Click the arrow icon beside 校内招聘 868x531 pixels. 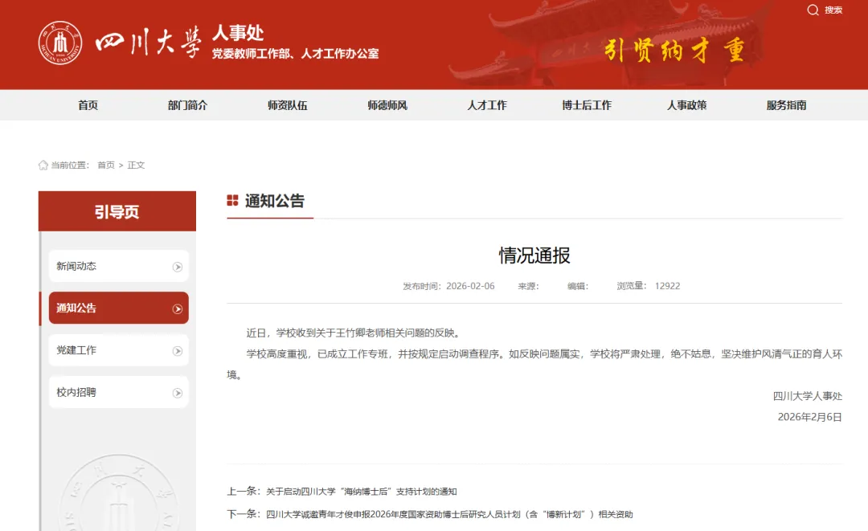177,393
